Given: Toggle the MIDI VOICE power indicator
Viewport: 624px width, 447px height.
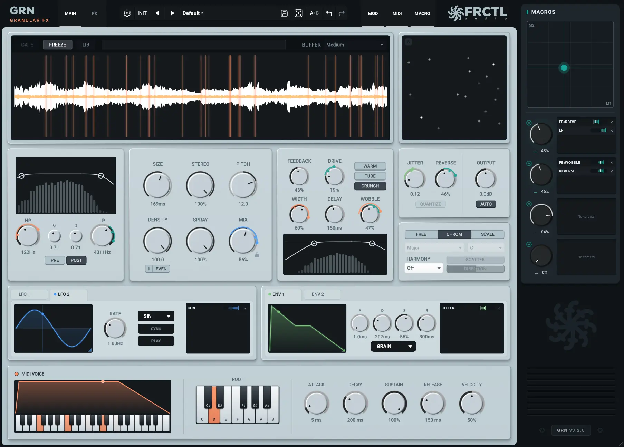Looking at the screenshot, I should point(16,374).
